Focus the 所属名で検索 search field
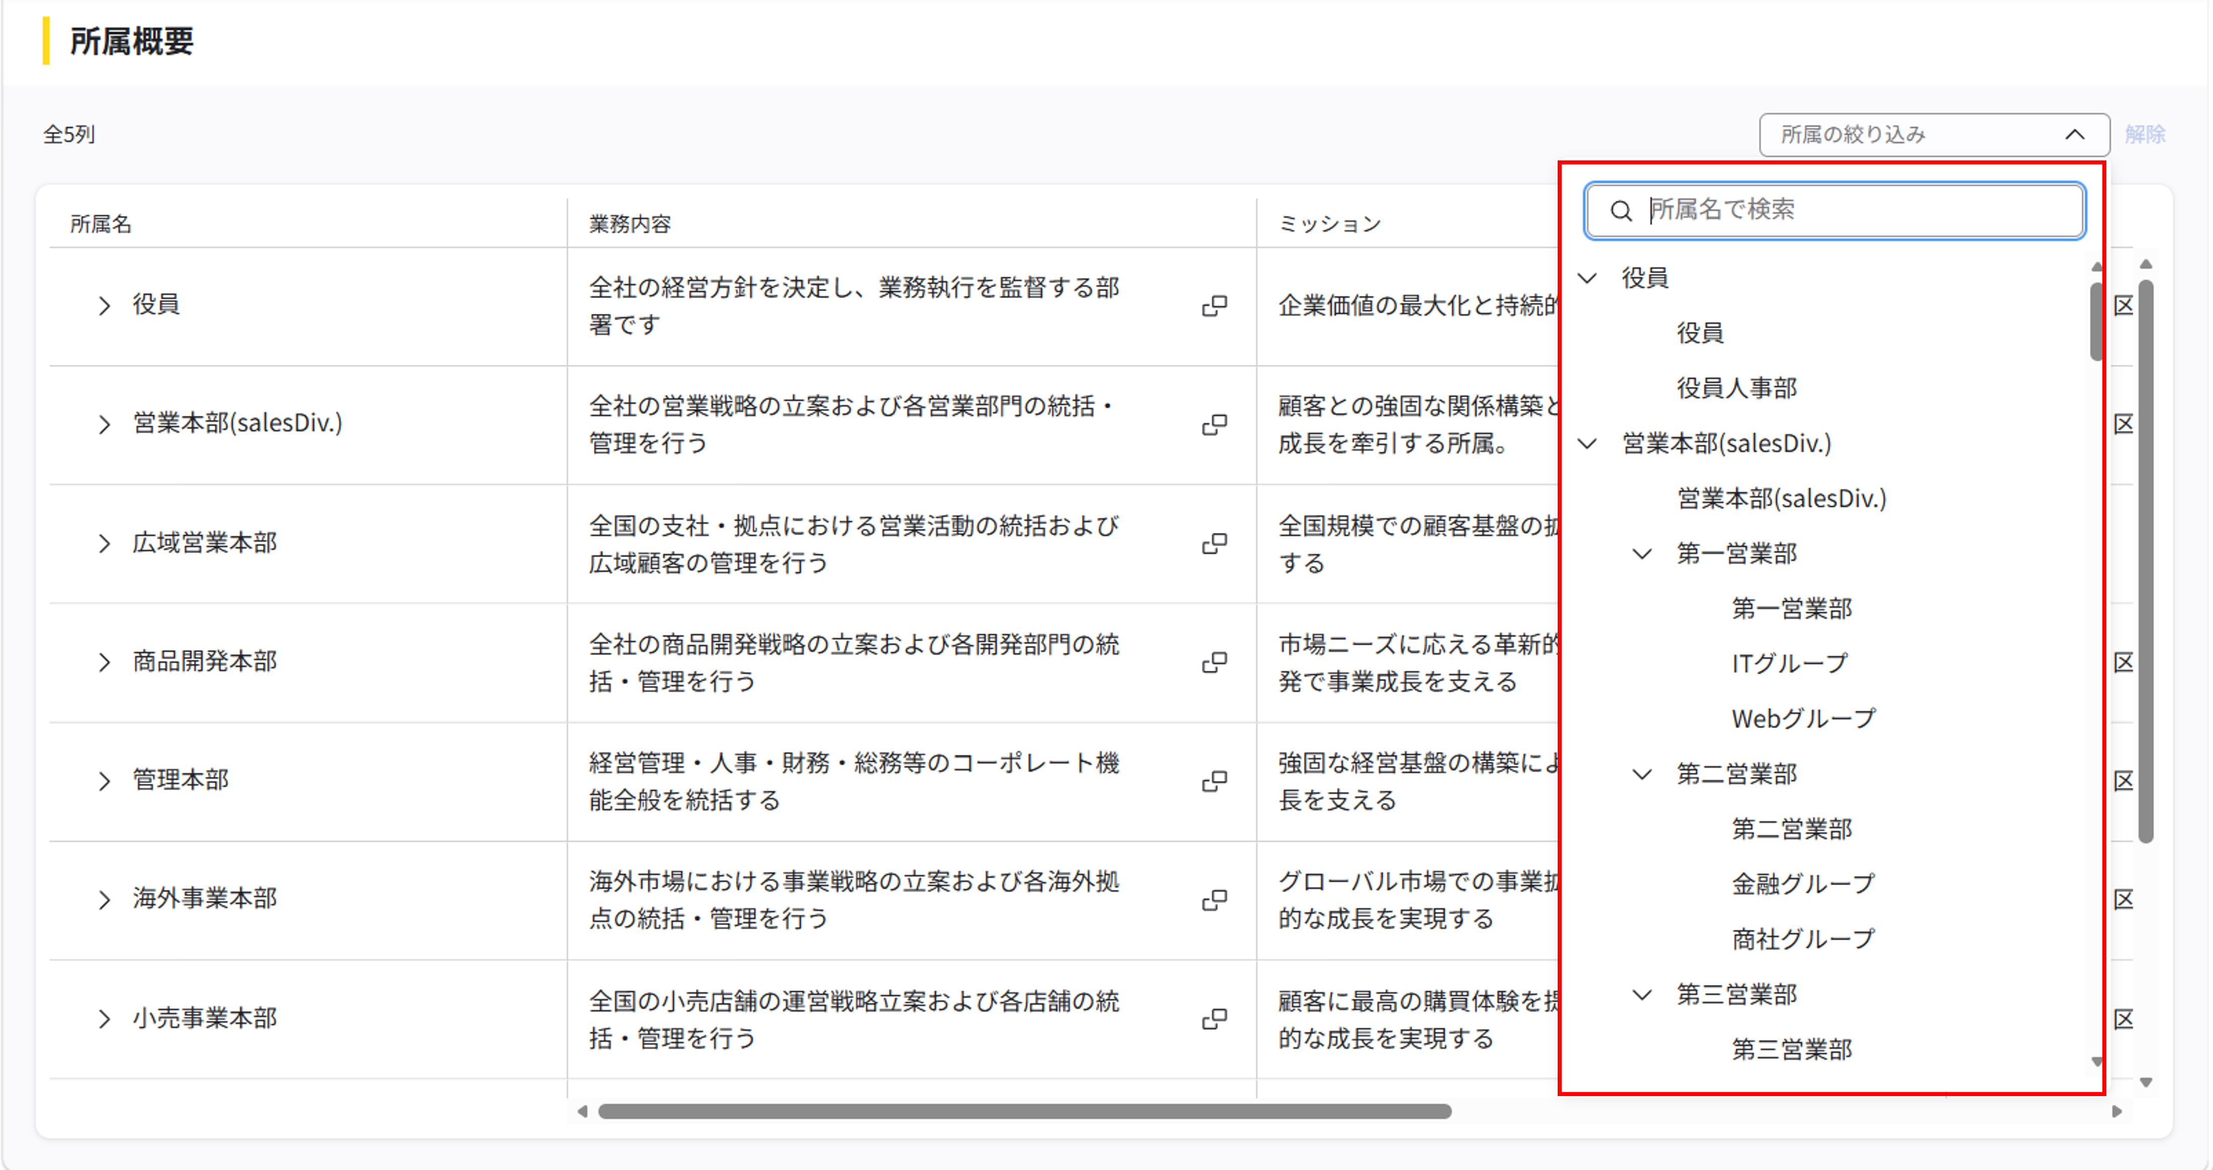Image resolution: width=2213 pixels, height=1170 pixels. pos(1834,211)
